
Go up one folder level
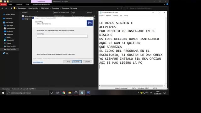(x=11, y=8)
